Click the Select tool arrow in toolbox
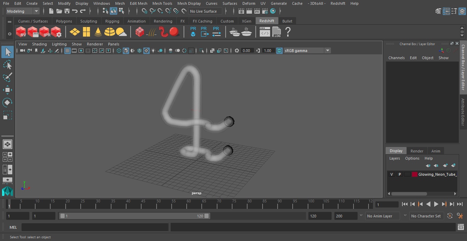Viewport: 467px width, 241px height. [x=7, y=52]
